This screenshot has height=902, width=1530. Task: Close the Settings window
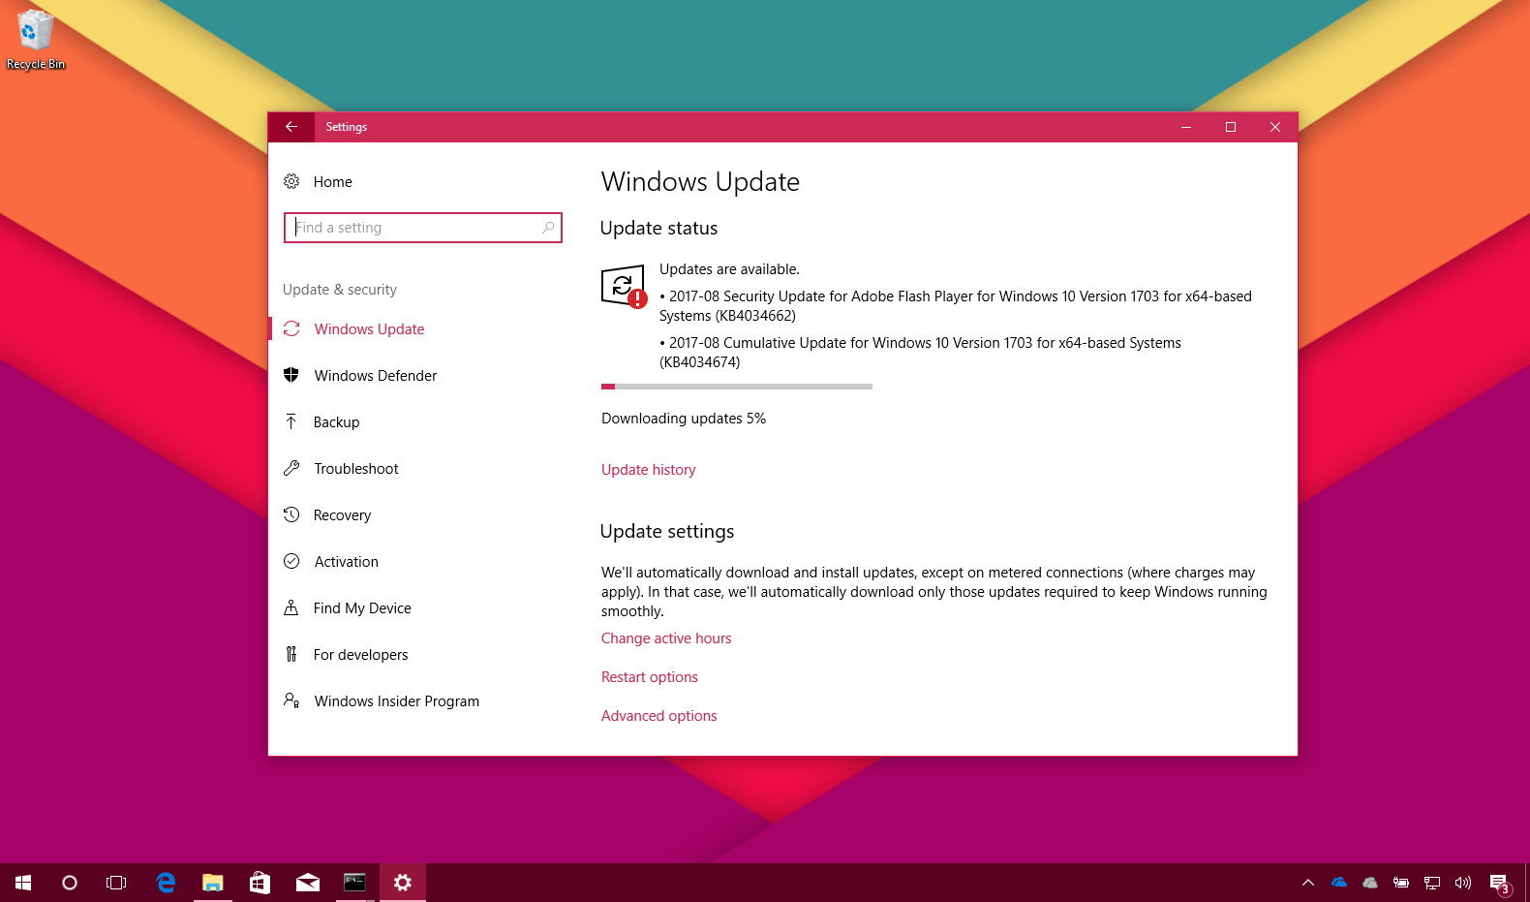click(x=1275, y=127)
